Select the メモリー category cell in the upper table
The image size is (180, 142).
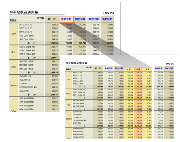pyautogui.click(x=14, y=52)
